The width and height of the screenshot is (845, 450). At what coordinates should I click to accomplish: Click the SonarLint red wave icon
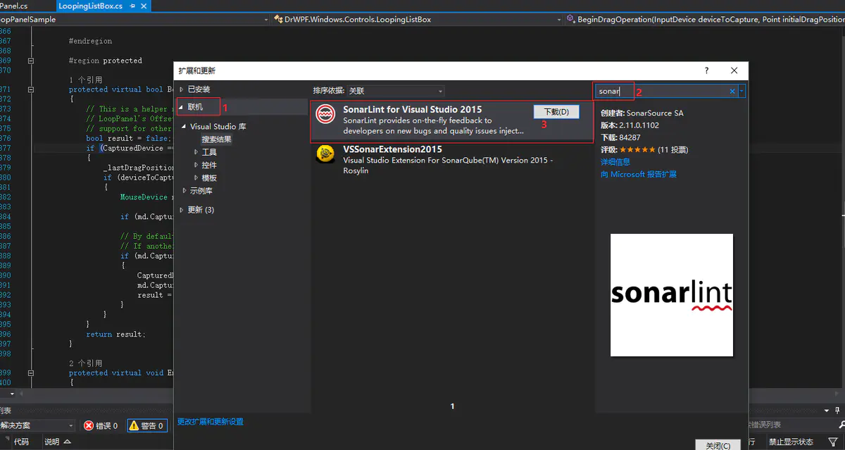325,114
